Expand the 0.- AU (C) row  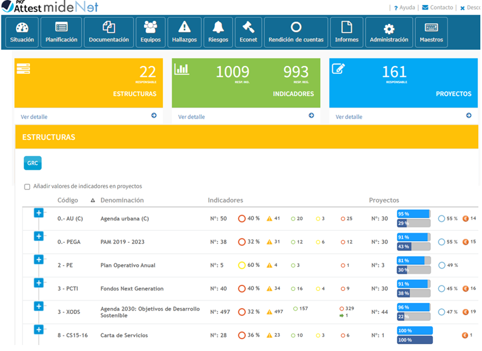39,213
